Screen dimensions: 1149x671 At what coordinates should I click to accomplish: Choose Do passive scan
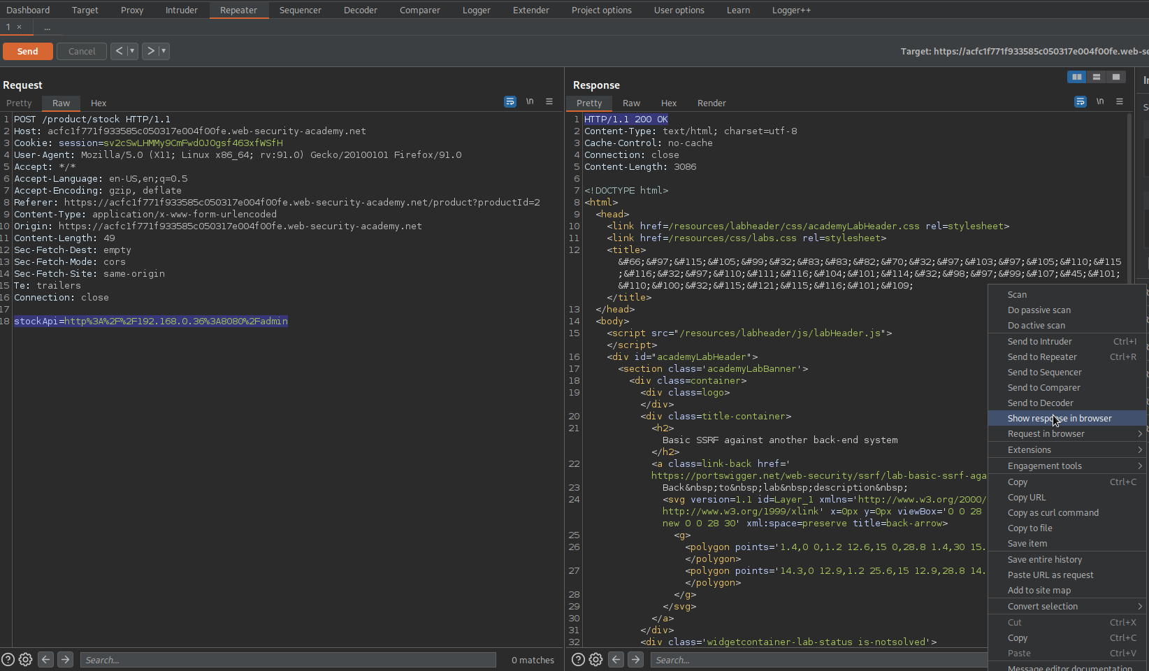[x=1067, y=310]
